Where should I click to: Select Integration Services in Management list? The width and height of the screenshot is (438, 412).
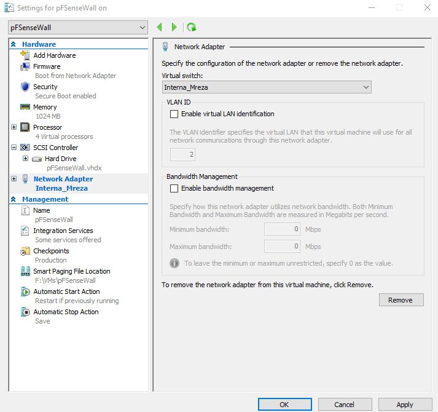tap(63, 231)
